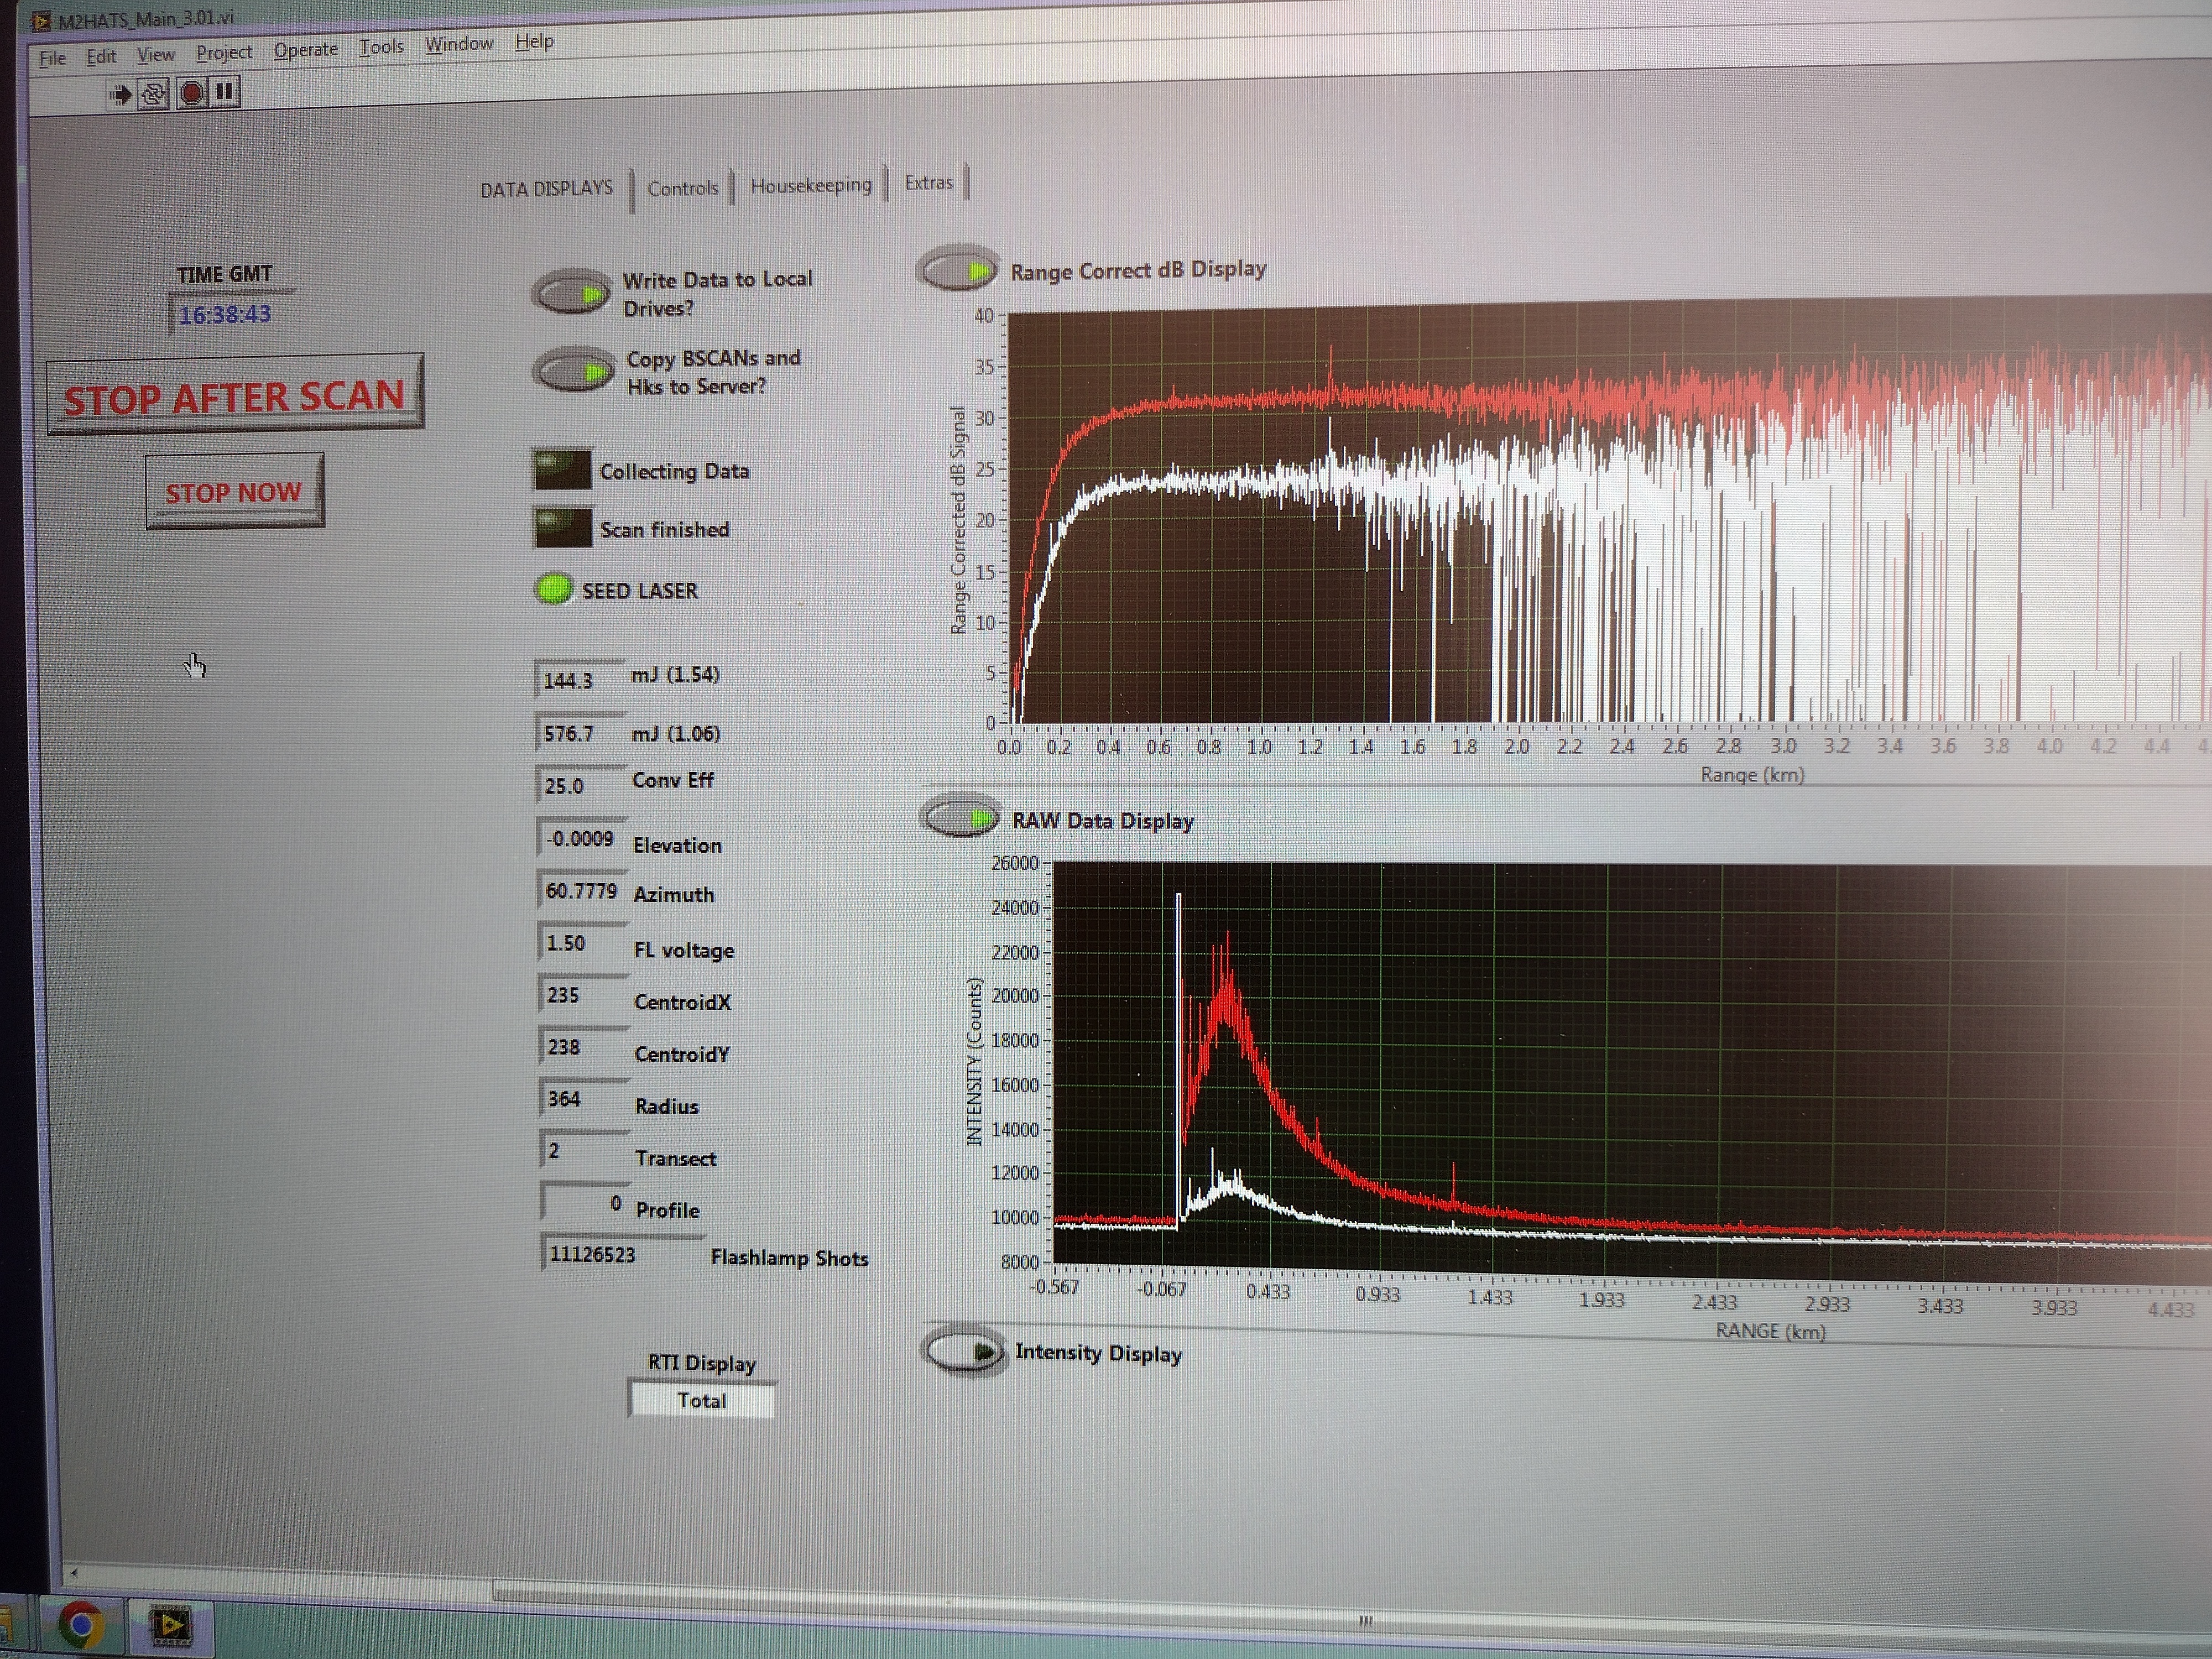
Task: Open the Operate menu
Action: click(306, 50)
